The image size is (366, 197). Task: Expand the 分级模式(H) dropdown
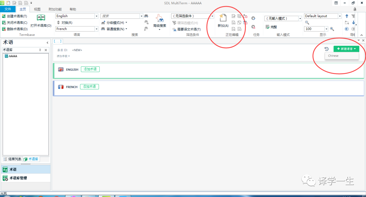tap(126, 23)
